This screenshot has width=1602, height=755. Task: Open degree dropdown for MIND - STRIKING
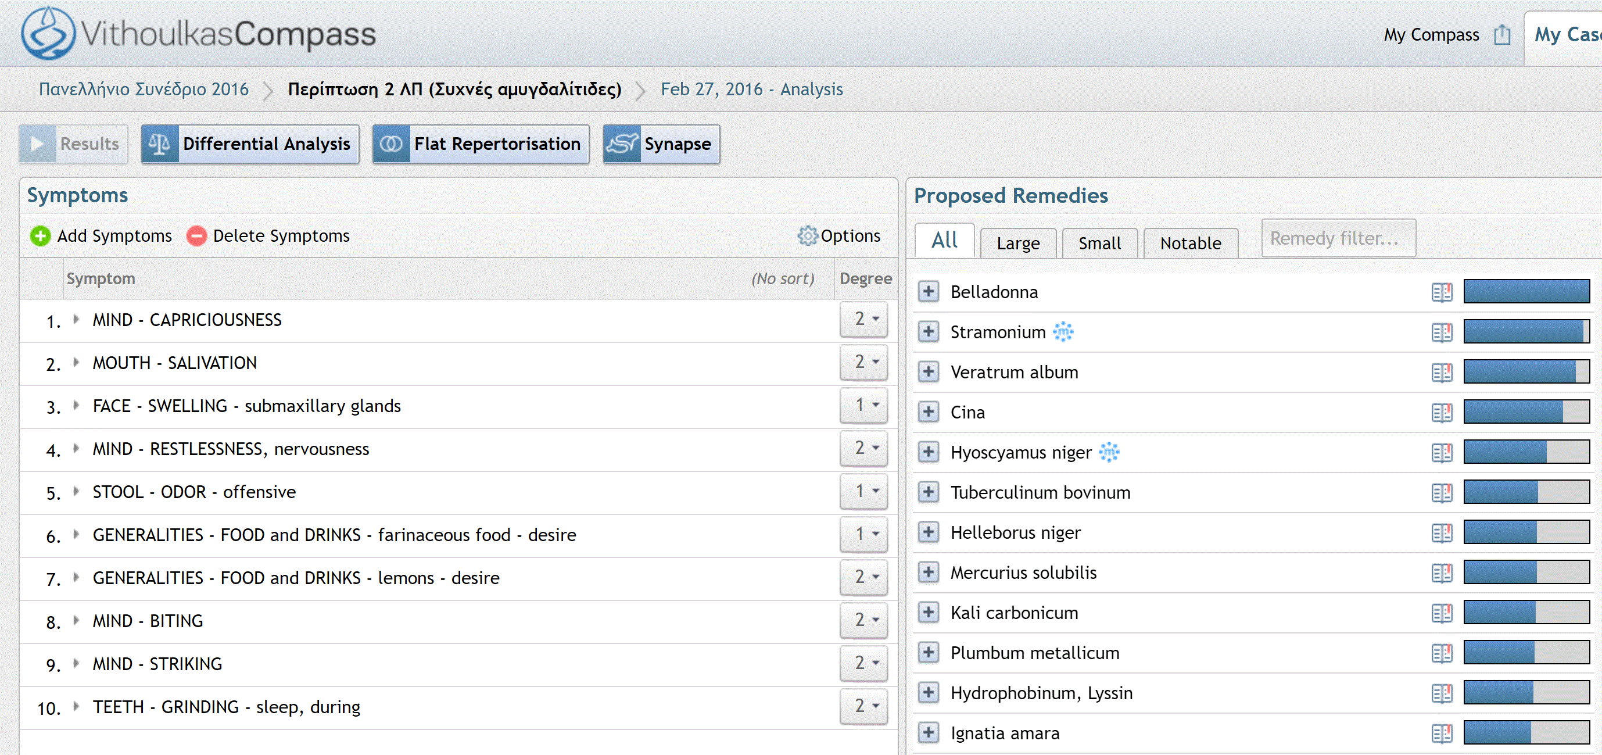coord(864,663)
